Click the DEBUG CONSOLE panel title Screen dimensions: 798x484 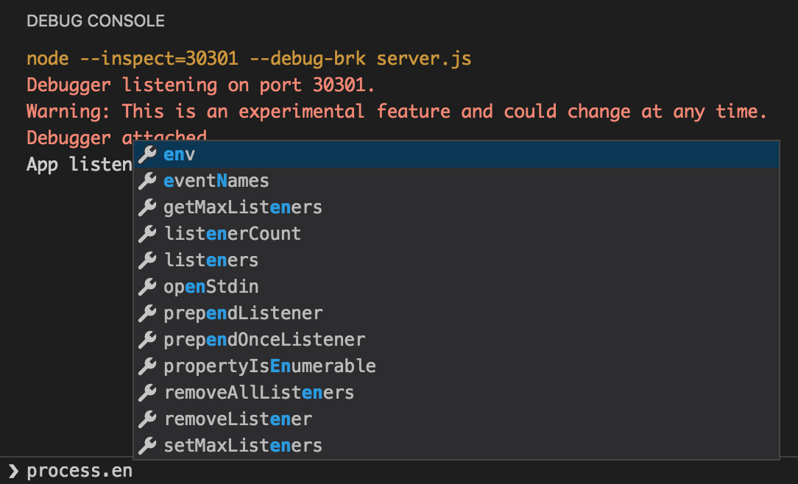[96, 21]
